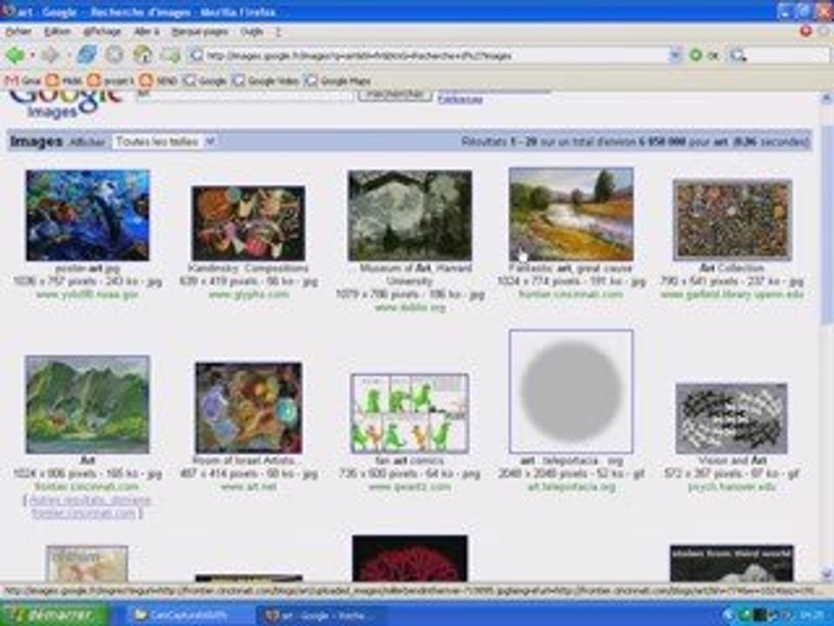Click the psych.hanover.edu source link

click(x=731, y=487)
